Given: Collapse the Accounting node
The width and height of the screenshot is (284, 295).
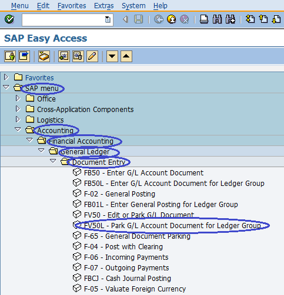Looking at the screenshot, I should click(18, 129).
